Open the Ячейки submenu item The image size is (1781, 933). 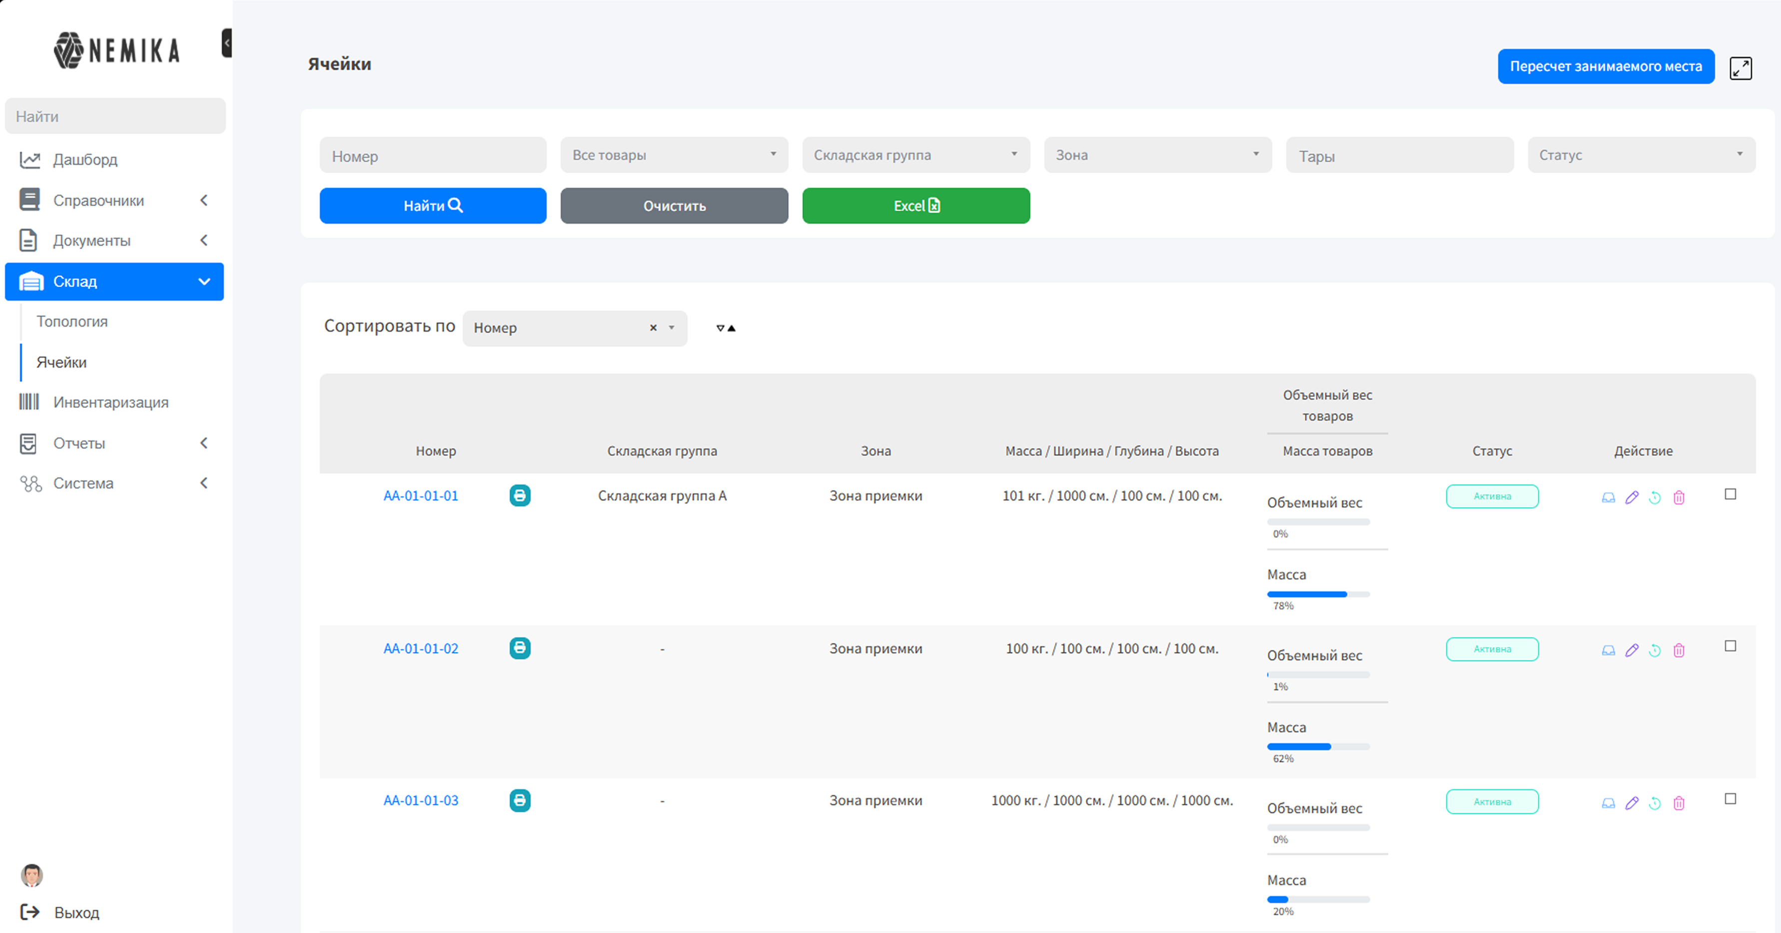tap(61, 362)
